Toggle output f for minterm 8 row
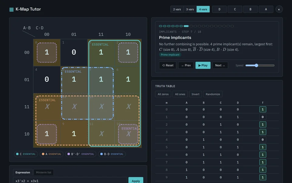This screenshot has width=292, height=183. point(262,170)
